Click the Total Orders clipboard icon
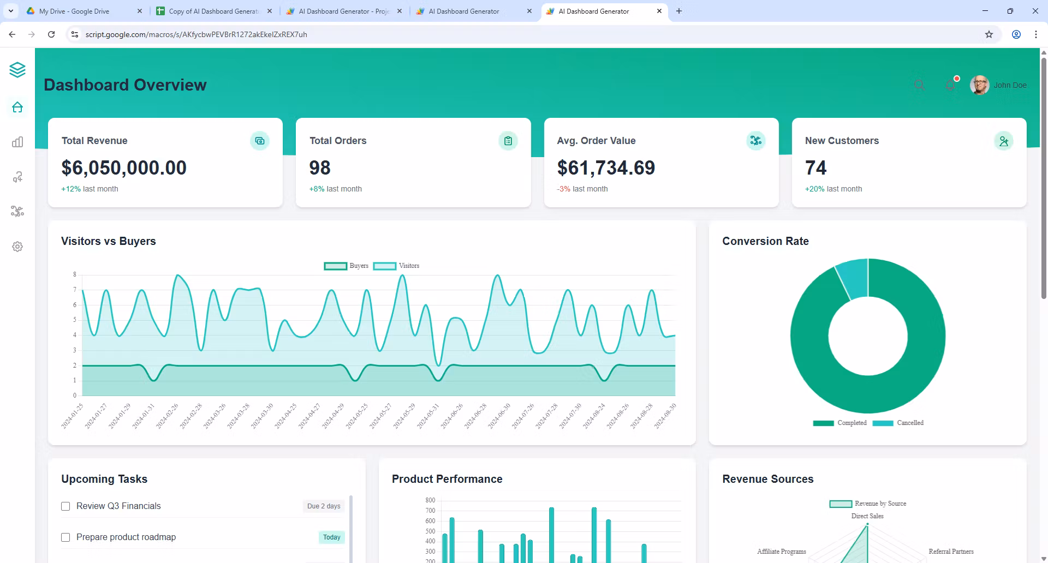Screen dimensions: 1048x563 pos(508,141)
